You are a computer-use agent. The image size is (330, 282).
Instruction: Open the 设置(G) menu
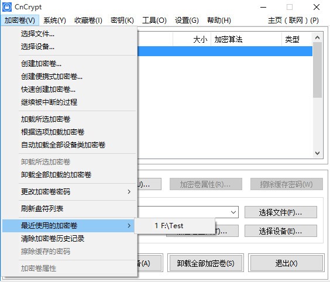pos(187,20)
